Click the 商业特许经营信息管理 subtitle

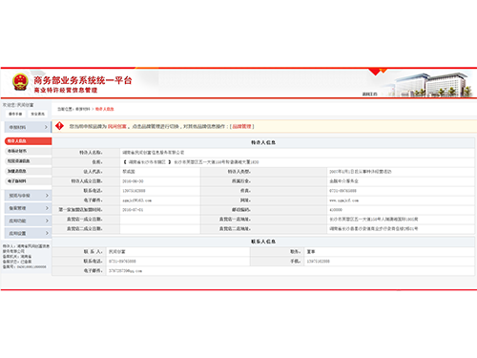pos(66,91)
